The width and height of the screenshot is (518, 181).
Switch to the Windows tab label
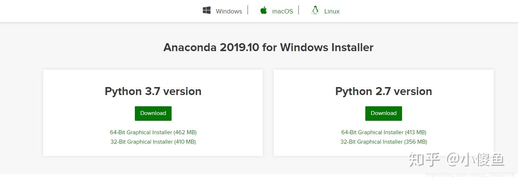(x=229, y=11)
